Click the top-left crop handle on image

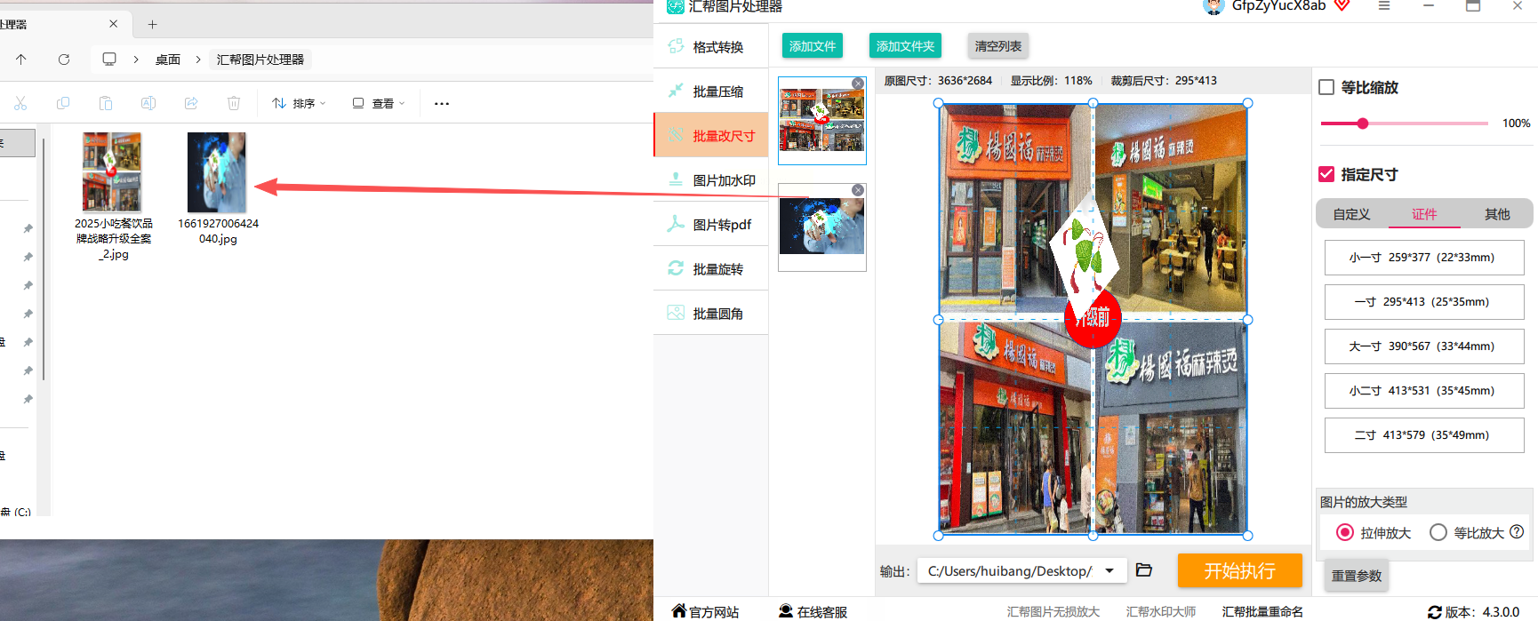point(939,103)
